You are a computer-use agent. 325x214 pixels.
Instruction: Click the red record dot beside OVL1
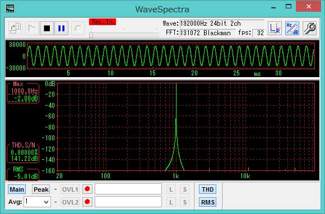(87, 189)
